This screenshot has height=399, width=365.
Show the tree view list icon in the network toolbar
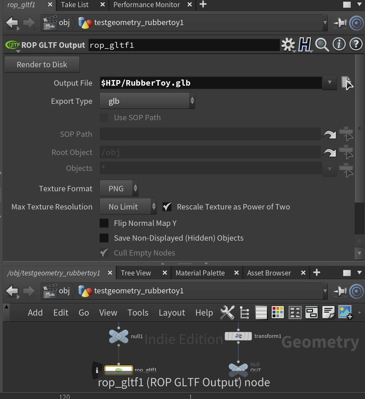click(x=244, y=313)
